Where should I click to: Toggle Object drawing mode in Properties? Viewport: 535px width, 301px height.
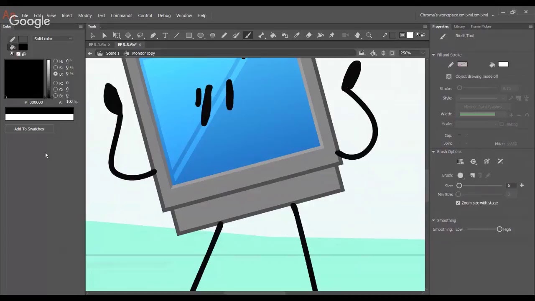point(449,77)
